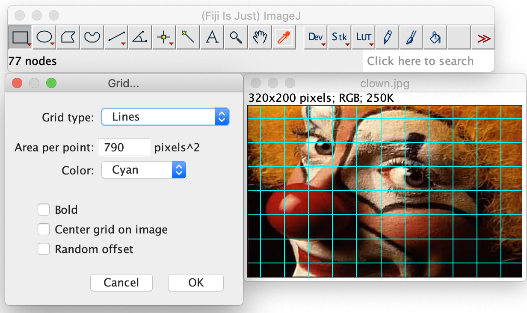Screen dimensions: 527x313
Task: Select the Color picker eyedropper tool
Action: 284,37
